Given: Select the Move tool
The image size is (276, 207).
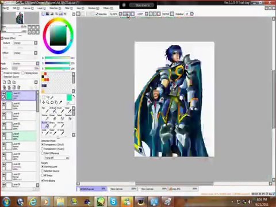Looking at the screenshot, I should [x=44, y=102].
